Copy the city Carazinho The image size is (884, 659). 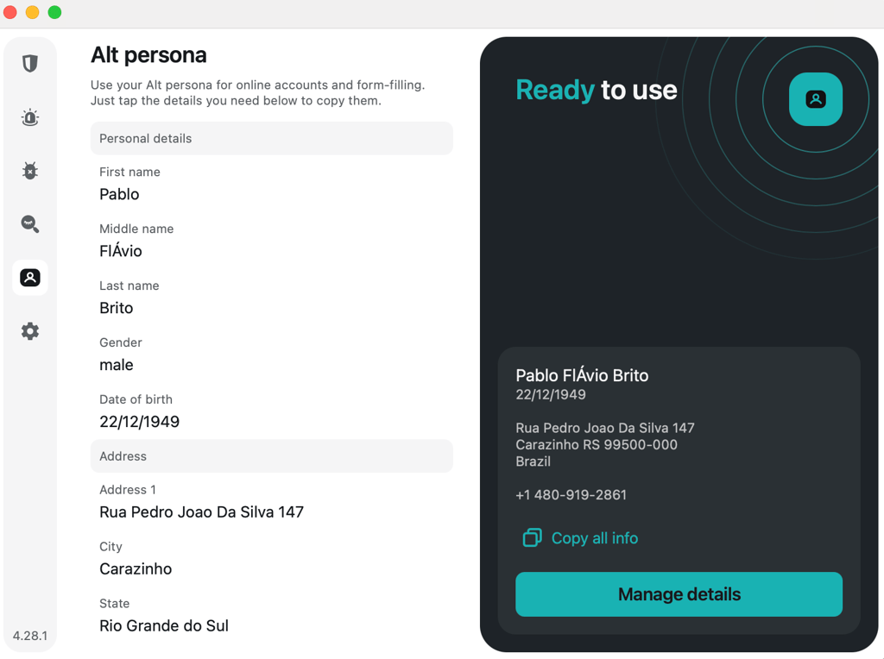coord(136,569)
